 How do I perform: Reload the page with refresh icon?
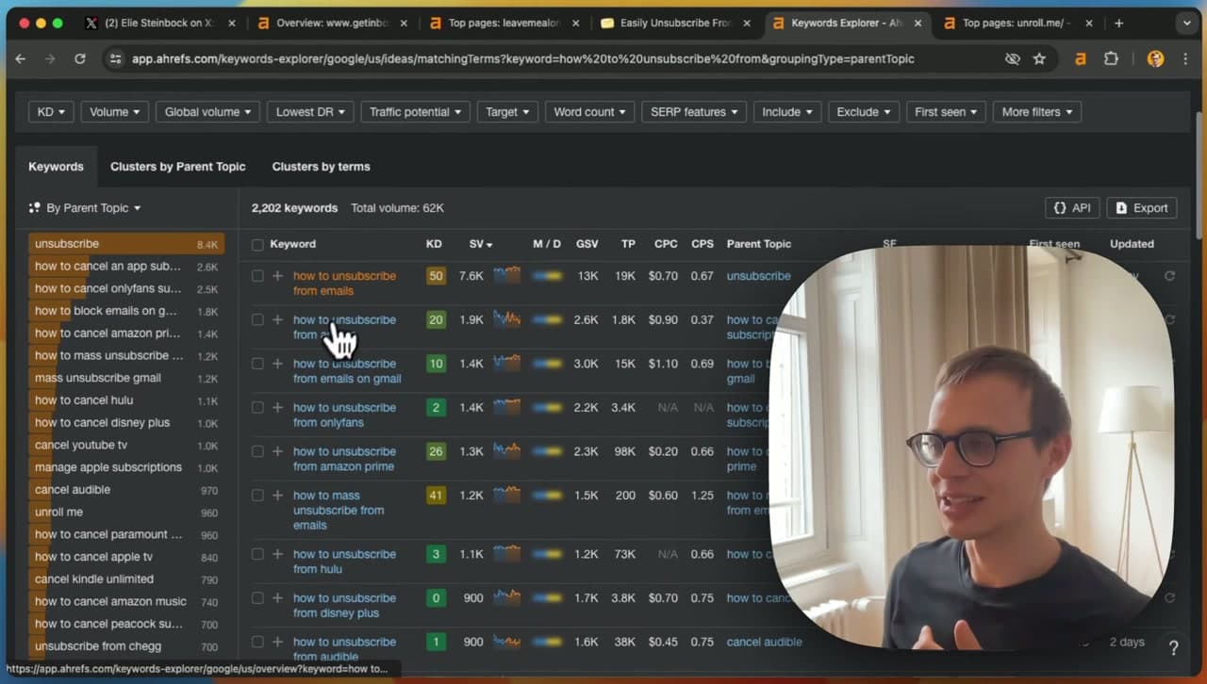click(x=80, y=58)
